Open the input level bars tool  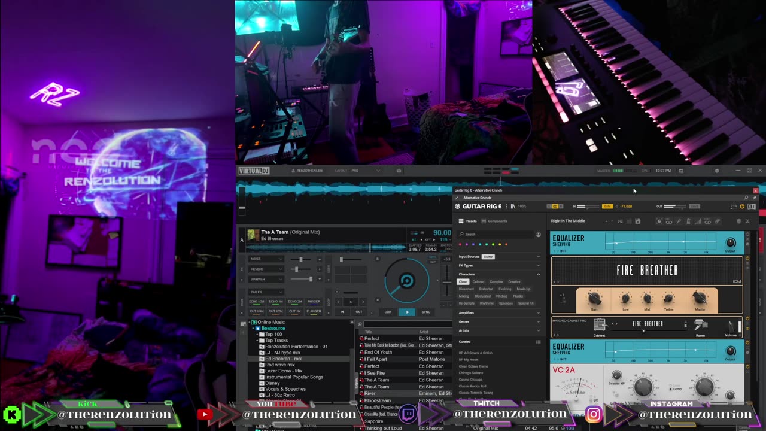(698, 221)
